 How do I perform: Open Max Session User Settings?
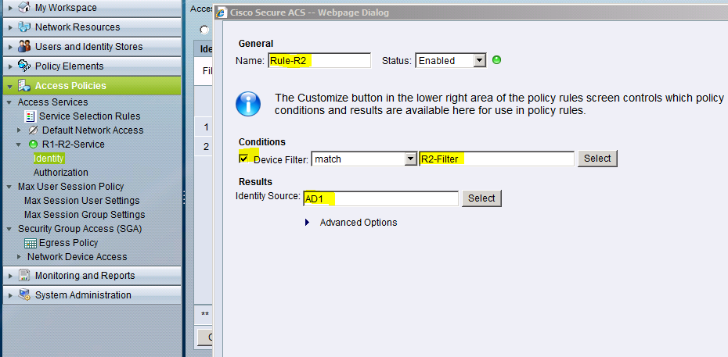(81, 201)
